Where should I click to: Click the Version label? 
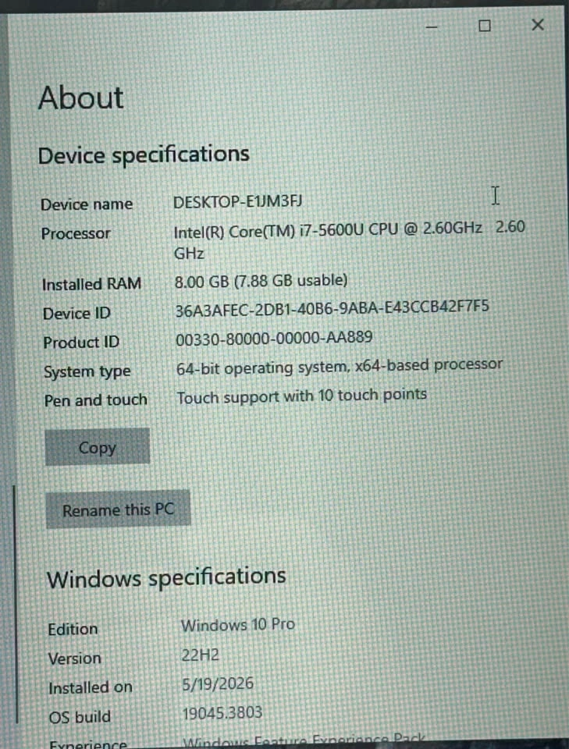coord(74,658)
